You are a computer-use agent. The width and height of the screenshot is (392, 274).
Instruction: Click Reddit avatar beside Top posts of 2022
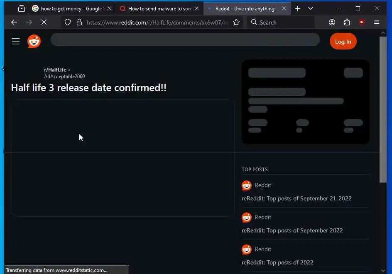point(247,249)
